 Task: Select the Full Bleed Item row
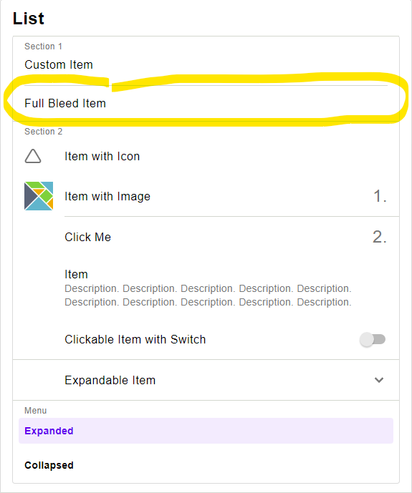(x=206, y=104)
